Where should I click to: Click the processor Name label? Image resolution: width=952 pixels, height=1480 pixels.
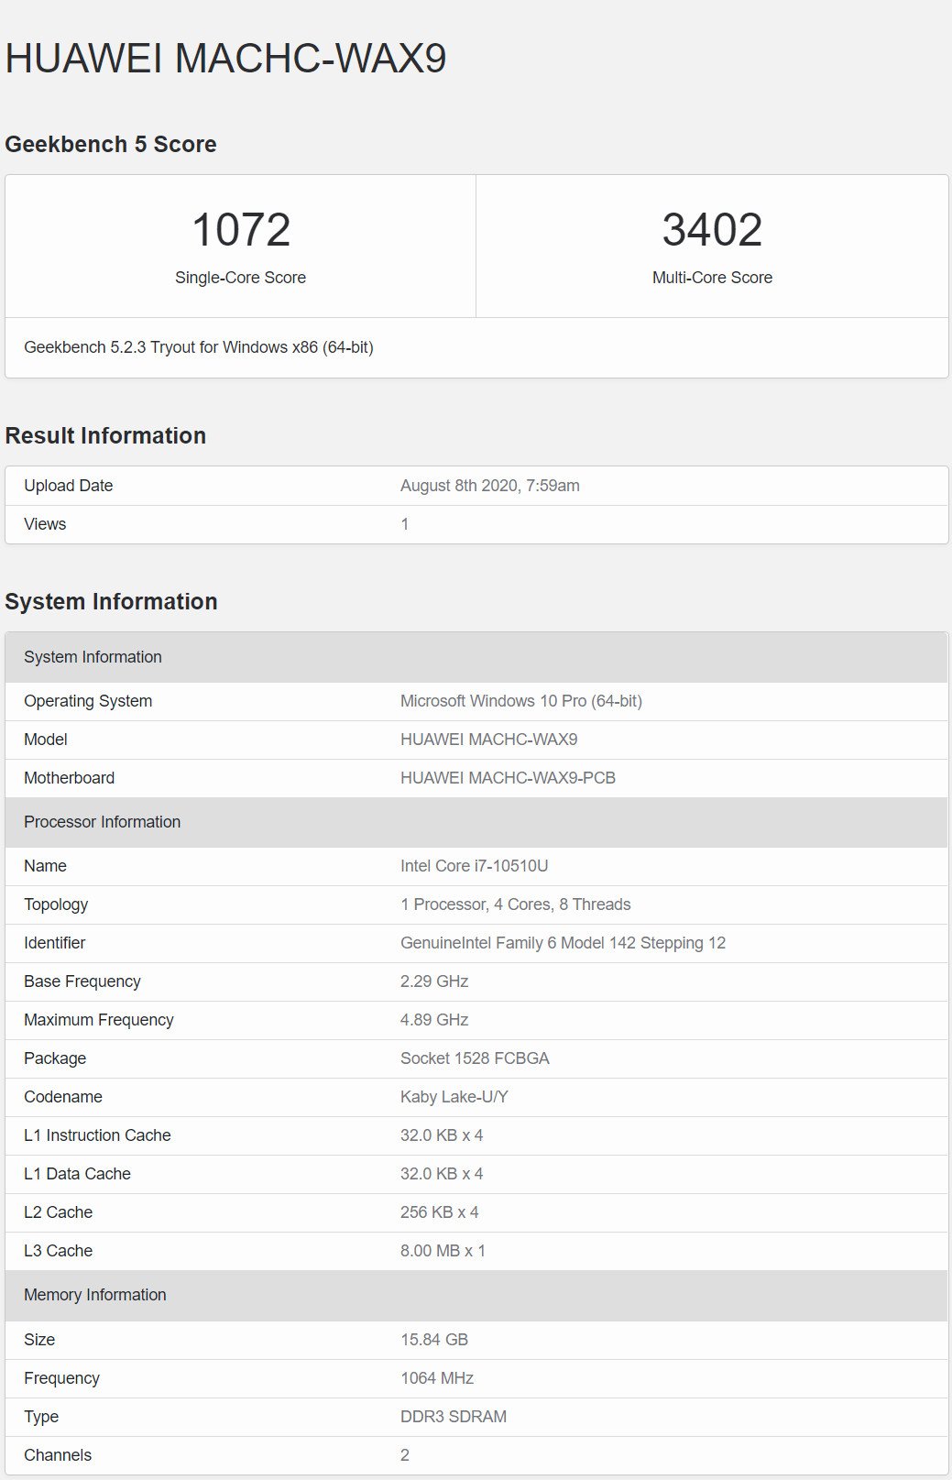coord(45,866)
